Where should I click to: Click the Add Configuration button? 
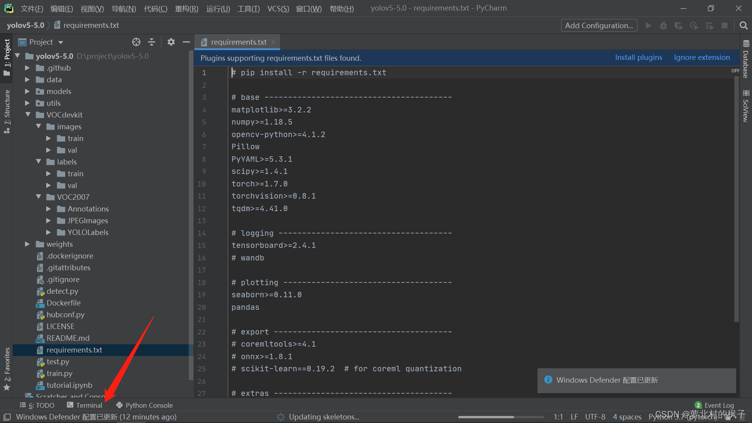pyautogui.click(x=599, y=25)
